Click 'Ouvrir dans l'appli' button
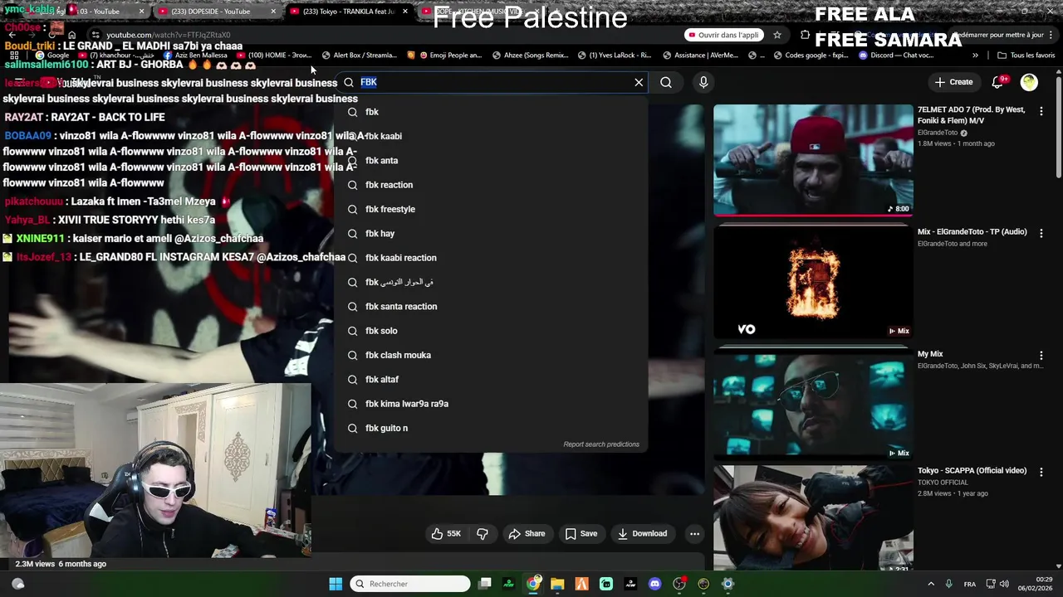The width and height of the screenshot is (1063, 597). (723, 35)
